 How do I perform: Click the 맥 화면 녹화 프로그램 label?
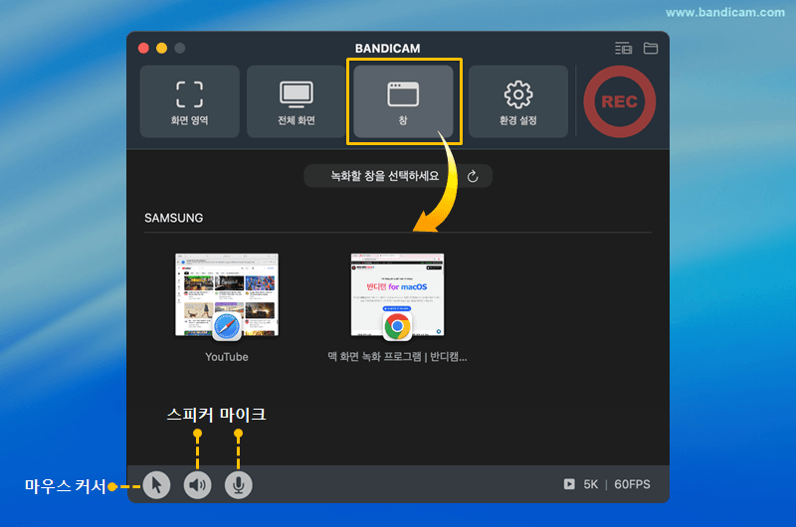point(397,357)
